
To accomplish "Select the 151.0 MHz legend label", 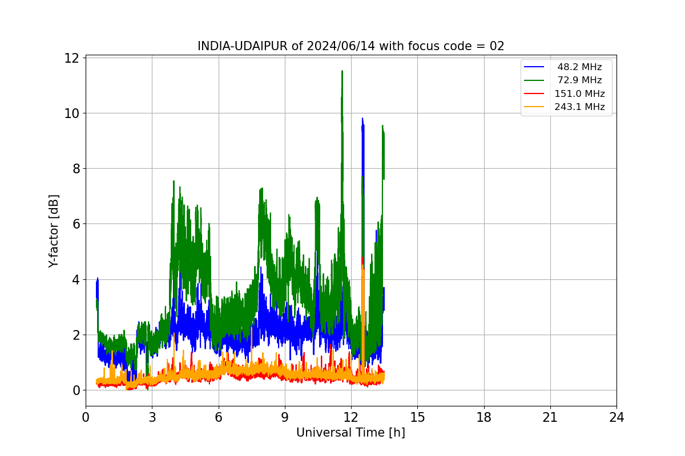I will click(x=579, y=94).
